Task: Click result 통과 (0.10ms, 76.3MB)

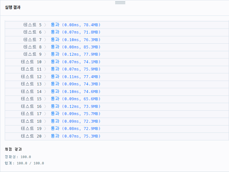Action: [x=76, y=40]
